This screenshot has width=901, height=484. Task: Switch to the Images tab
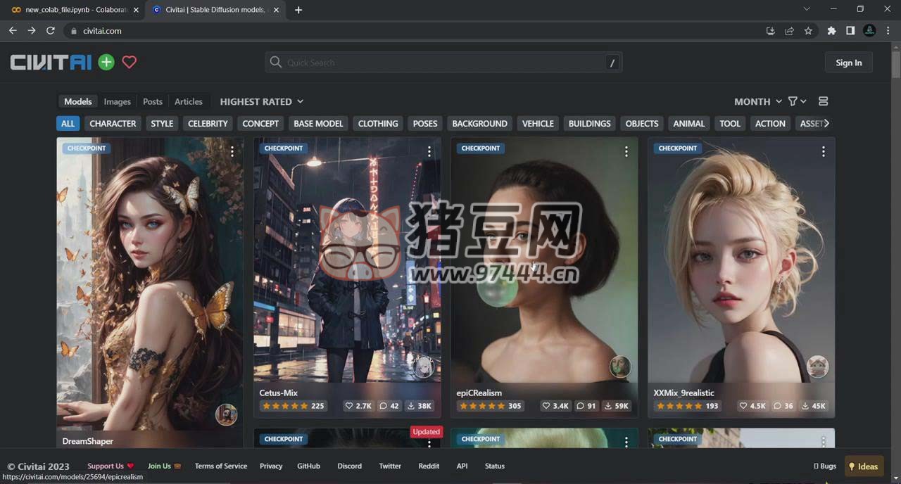[117, 101]
